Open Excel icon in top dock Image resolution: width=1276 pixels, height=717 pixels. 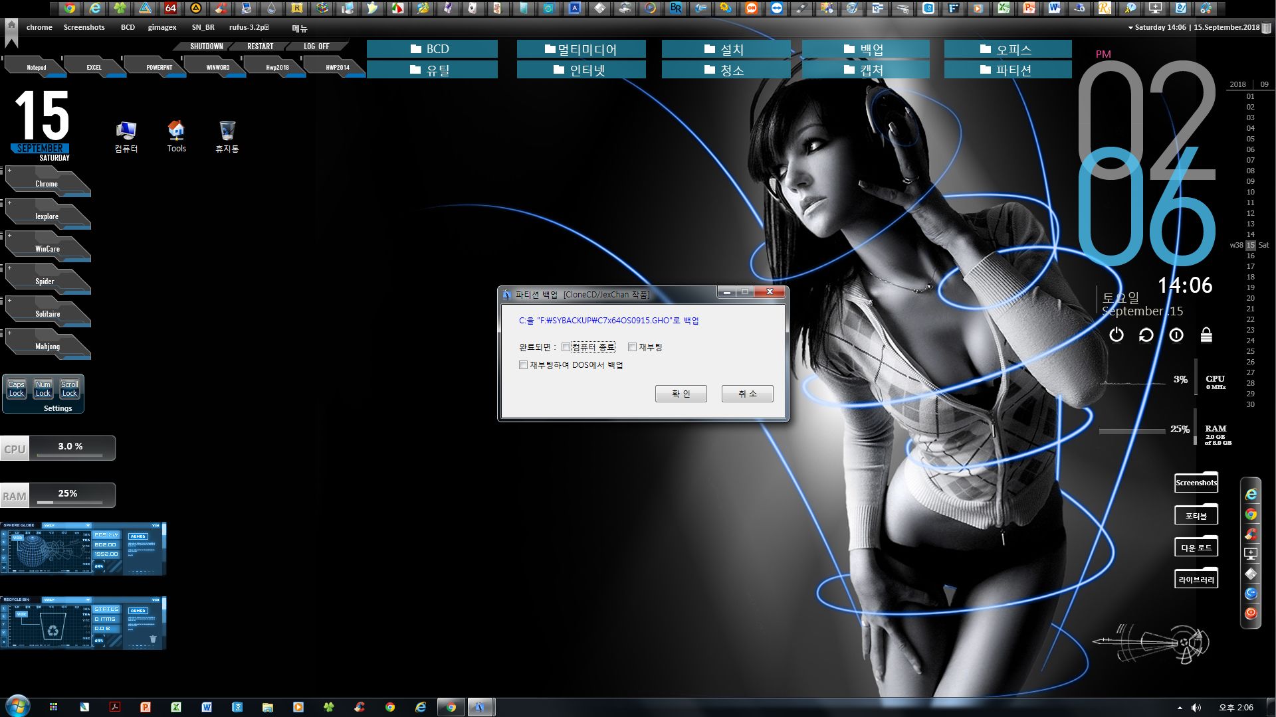1004,9
